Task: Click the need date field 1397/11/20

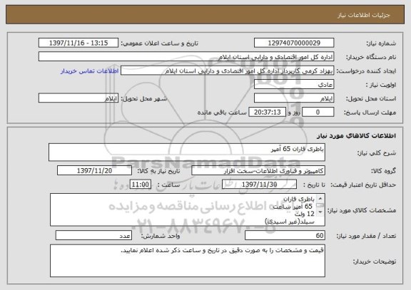Action: click(94, 170)
